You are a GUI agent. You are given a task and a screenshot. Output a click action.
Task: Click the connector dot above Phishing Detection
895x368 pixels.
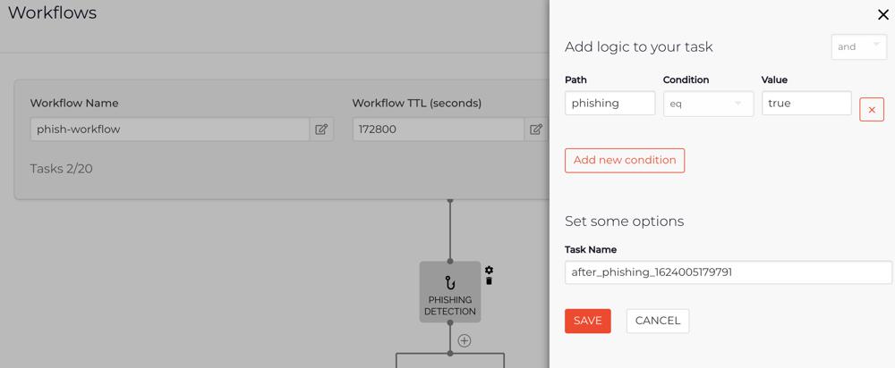[x=450, y=201]
